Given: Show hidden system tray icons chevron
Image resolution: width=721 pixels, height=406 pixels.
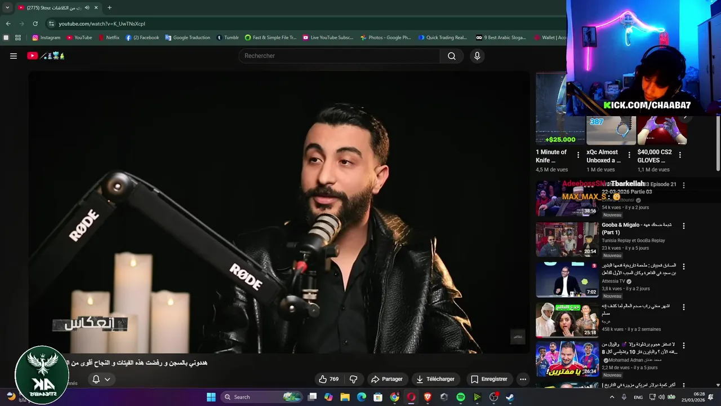Looking at the screenshot, I should coord(612,397).
